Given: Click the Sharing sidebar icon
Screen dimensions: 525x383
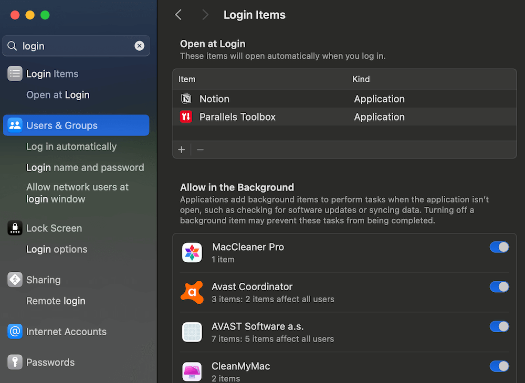Looking at the screenshot, I should click(15, 280).
